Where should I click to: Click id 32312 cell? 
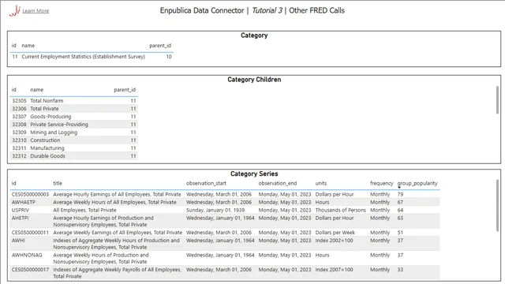tap(19, 156)
